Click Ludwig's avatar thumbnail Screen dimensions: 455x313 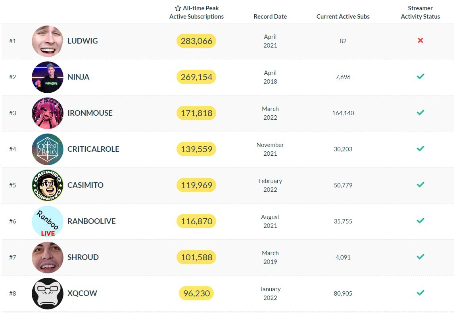[48, 41]
